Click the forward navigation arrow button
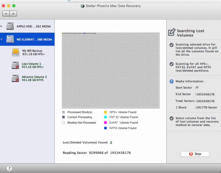This screenshot has height=173, width=221. (14, 14)
